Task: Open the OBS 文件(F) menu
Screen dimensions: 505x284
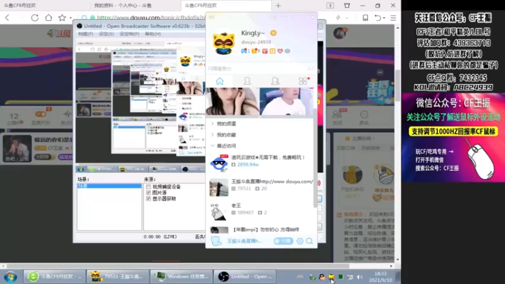Action: 85,34
